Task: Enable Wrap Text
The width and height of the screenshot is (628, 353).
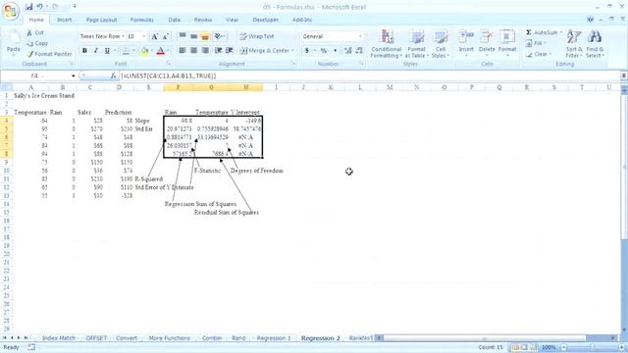Action: coord(257,36)
